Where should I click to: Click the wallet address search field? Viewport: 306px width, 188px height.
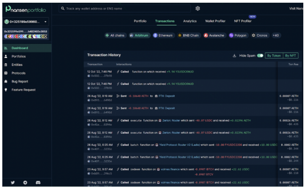(124, 8)
